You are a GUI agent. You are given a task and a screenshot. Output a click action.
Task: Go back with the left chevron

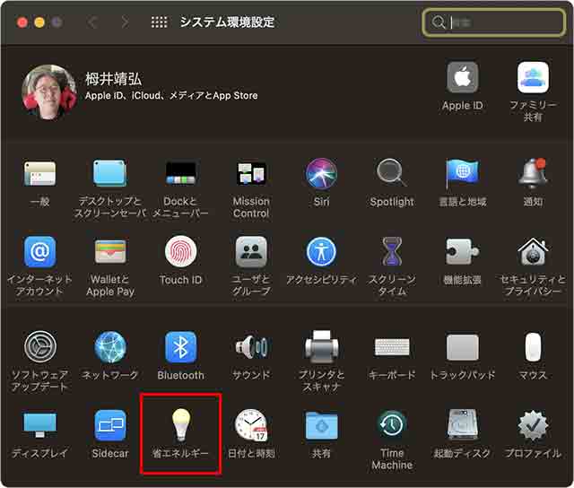[91, 22]
